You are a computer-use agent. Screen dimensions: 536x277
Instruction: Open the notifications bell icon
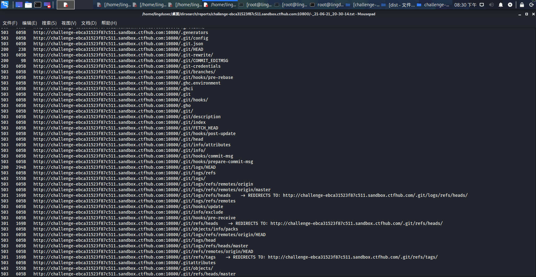501,5
